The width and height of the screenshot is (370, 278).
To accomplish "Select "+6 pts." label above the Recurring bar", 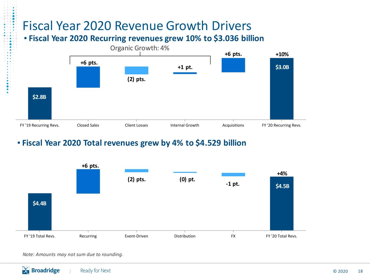I will tap(90, 166).
